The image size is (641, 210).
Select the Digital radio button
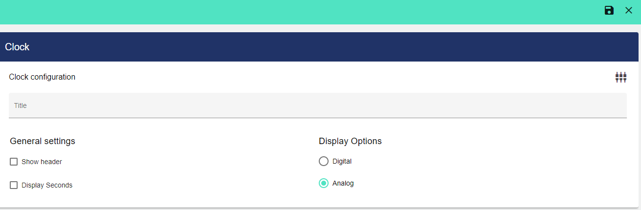[x=323, y=161]
